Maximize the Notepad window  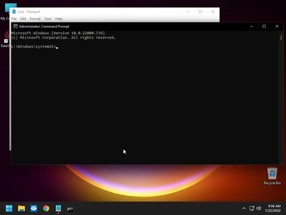tap(200, 11)
